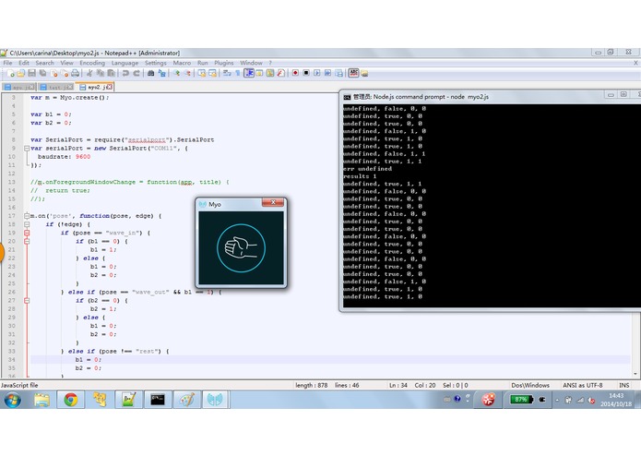Screen dimensions: 641x456
Task: Open the Replace toolbar icon
Action: [x=162, y=73]
